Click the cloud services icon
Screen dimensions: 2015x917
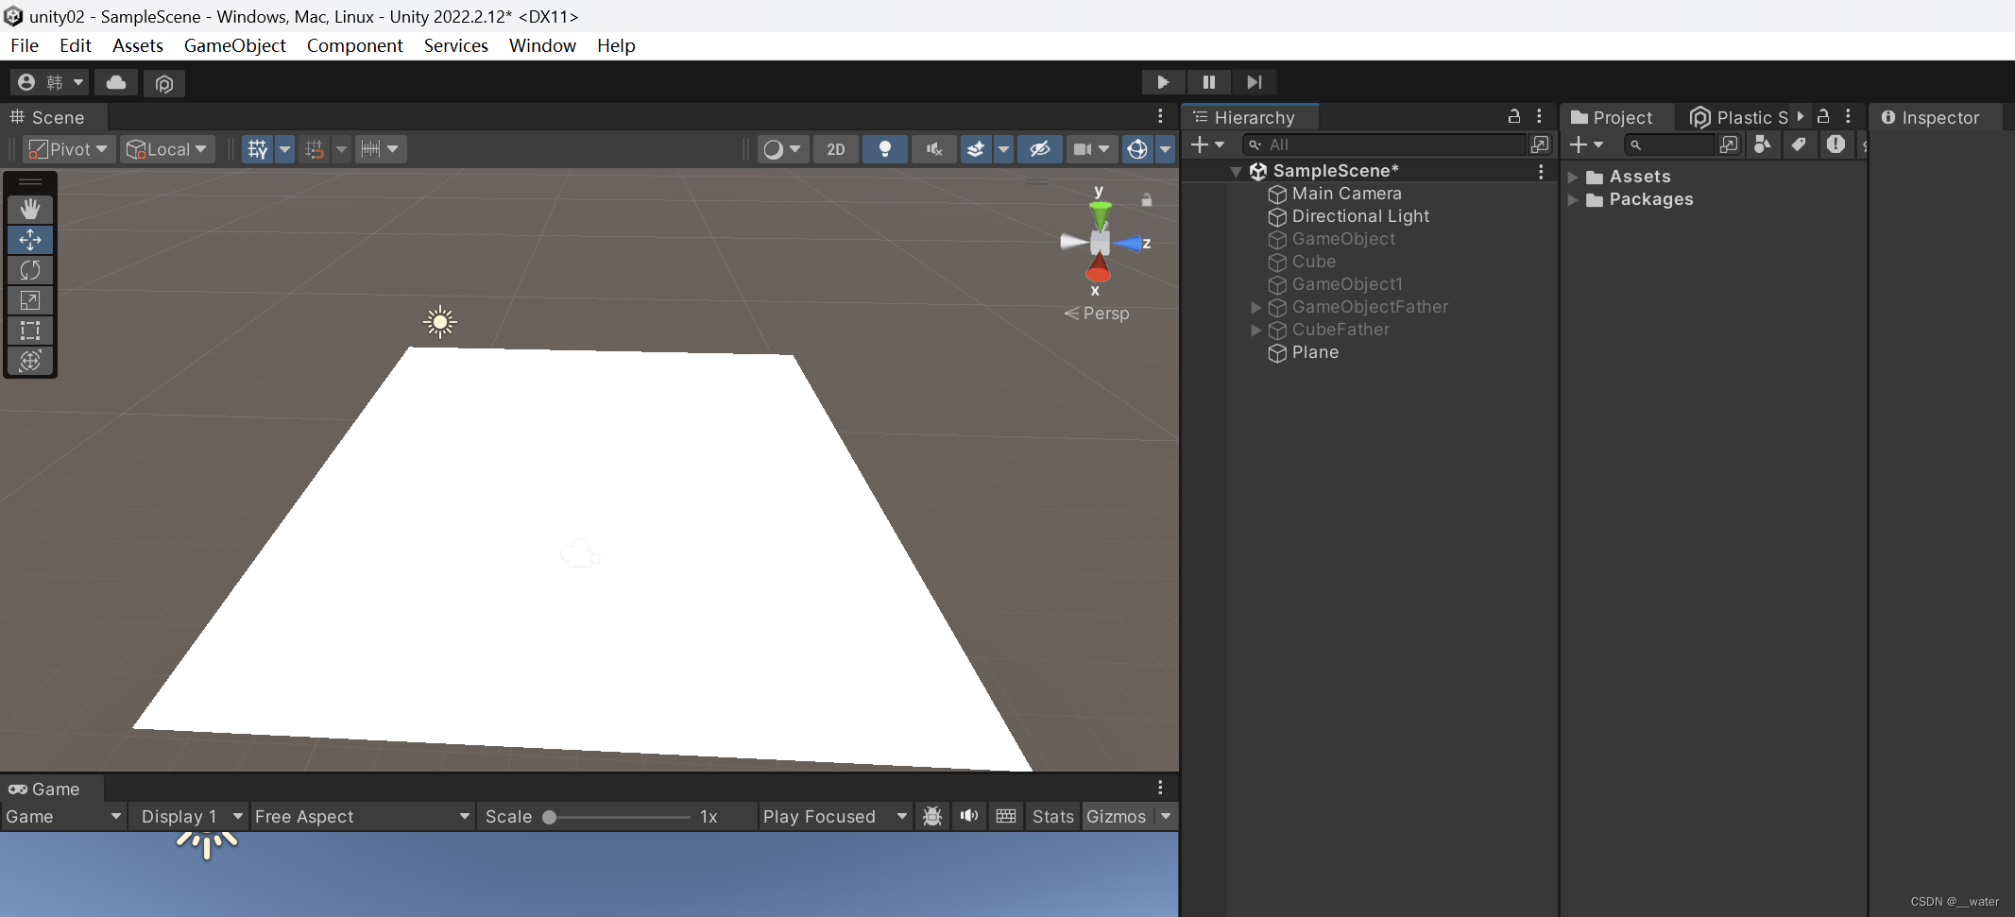point(116,83)
